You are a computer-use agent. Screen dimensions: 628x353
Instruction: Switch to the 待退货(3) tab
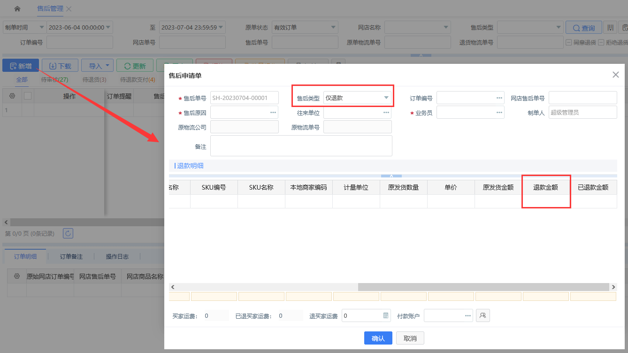pyautogui.click(x=94, y=80)
